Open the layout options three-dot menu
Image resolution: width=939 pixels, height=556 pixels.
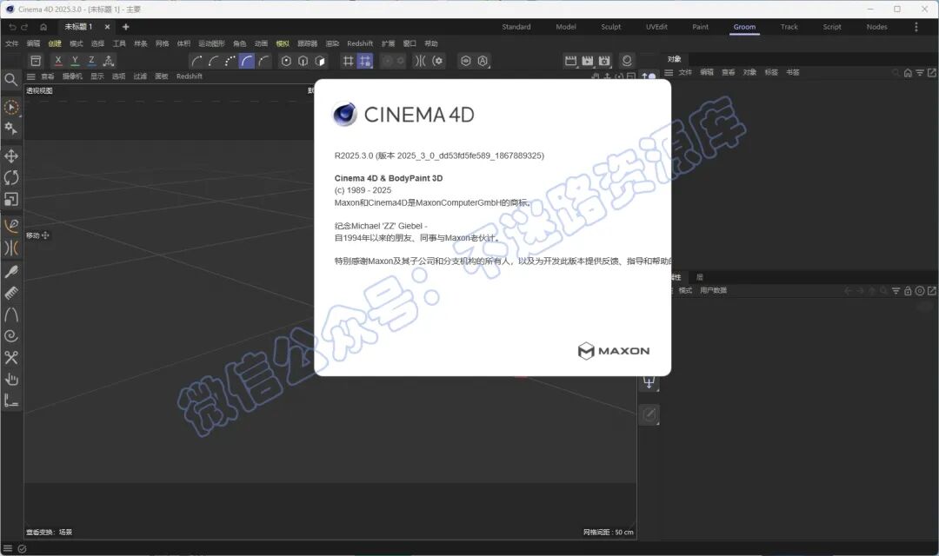tap(916, 27)
